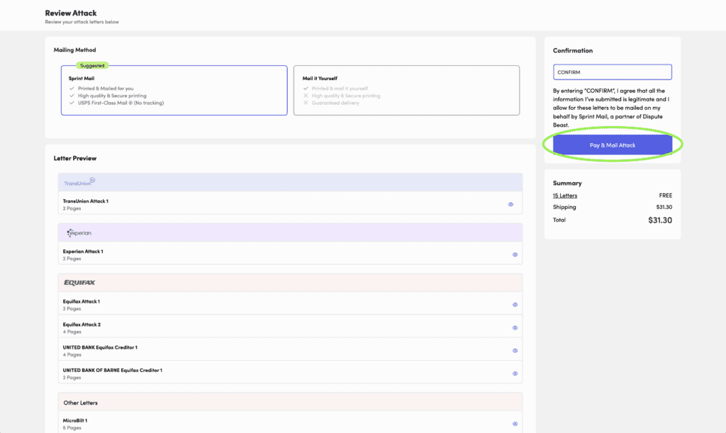Click the Experian logo header
The width and height of the screenshot is (726, 433).
pyautogui.click(x=79, y=232)
